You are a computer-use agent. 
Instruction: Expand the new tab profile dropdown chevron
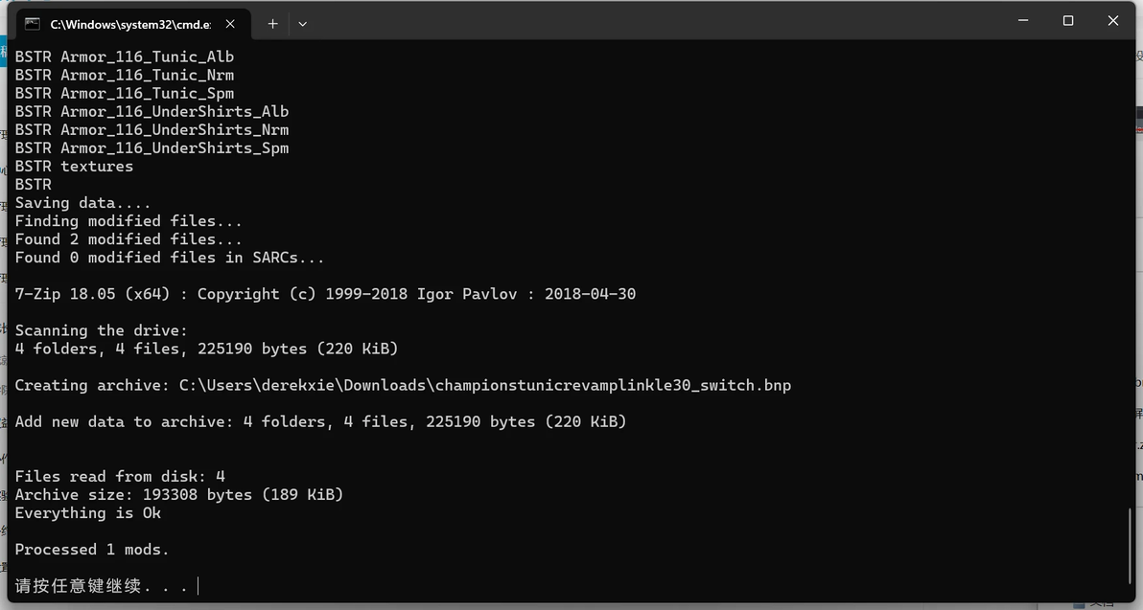[303, 24]
